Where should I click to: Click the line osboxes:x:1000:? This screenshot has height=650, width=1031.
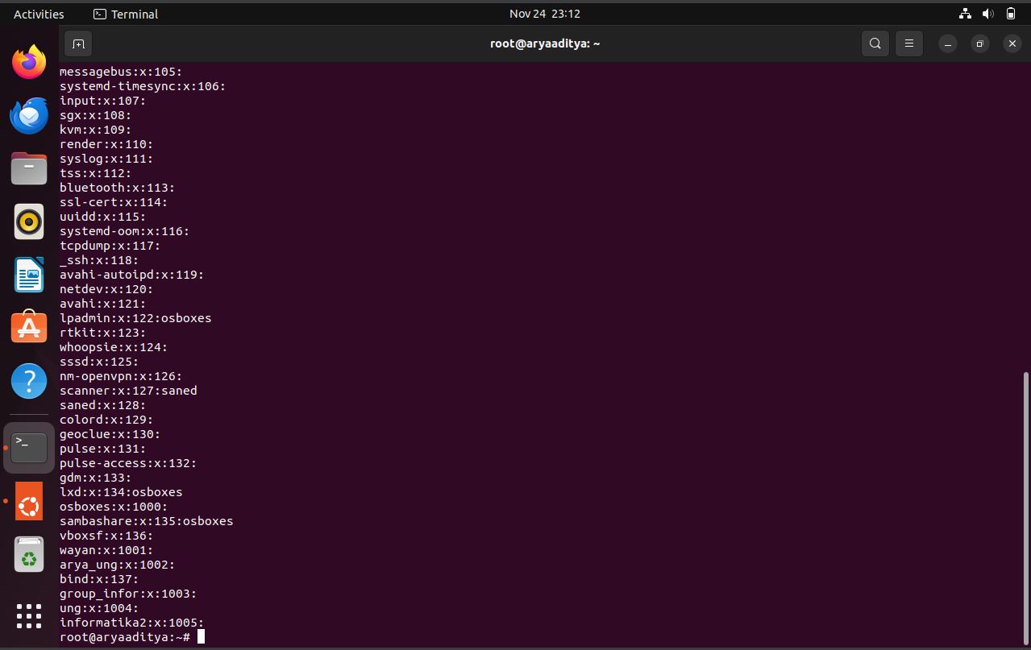[x=114, y=507]
